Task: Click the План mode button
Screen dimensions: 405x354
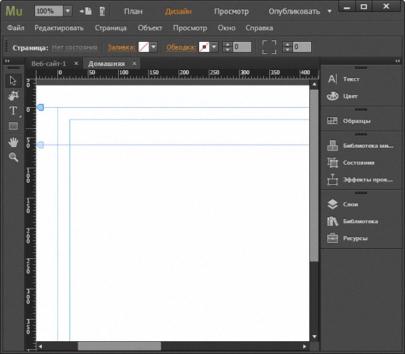Action: pyautogui.click(x=133, y=11)
